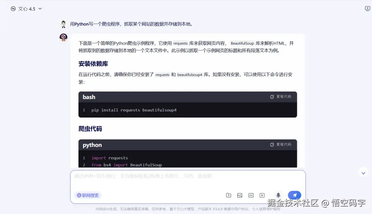This screenshot has height=214, width=372.
Task: Click the video upload icon
Action: tap(262, 195)
